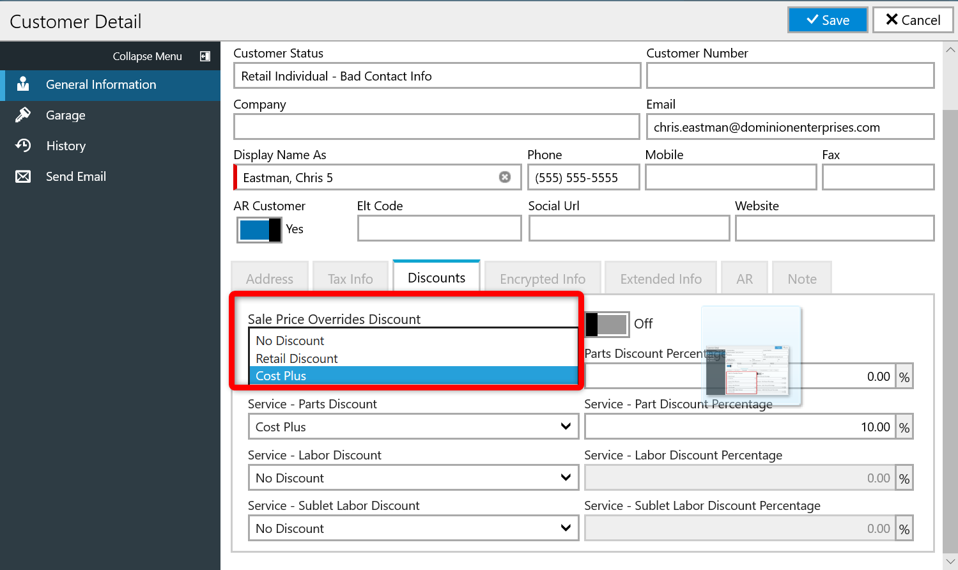This screenshot has width=958, height=570.
Task: Open Garage in sidebar
Action: 110,115
